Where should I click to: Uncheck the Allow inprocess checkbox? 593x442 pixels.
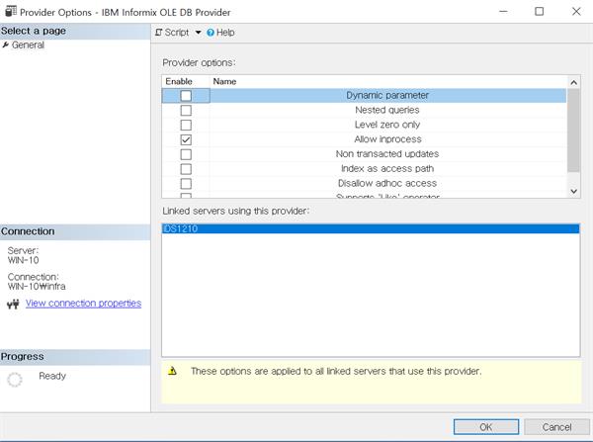tap(186, 139)
